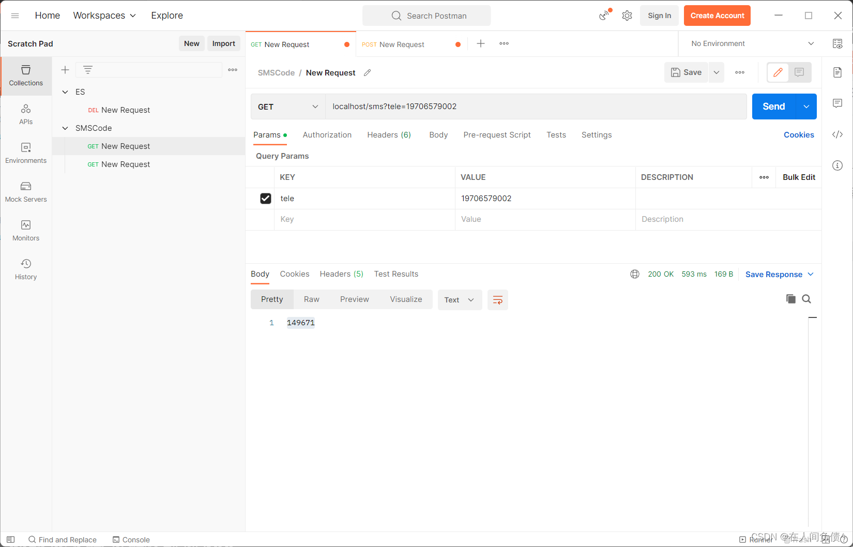Viewport: 853px width, 547px height.
Task: Switch to the Pre-request Script tab
Action: point(497,135)
